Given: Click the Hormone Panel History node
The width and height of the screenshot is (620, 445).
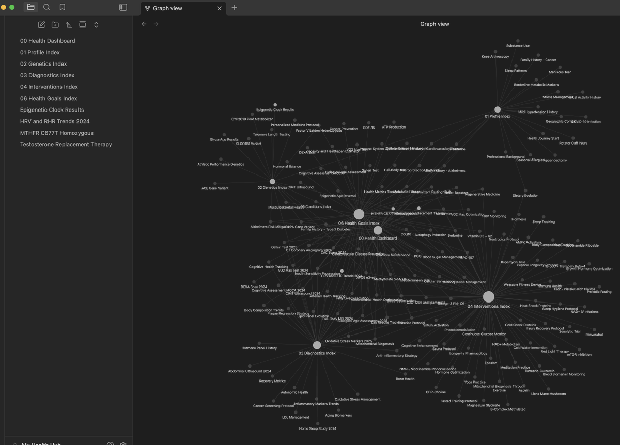Looking at the screenshot, I should point(259,343).
